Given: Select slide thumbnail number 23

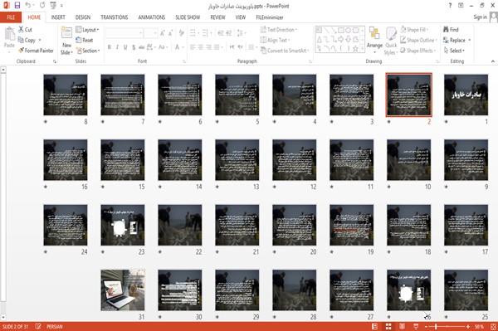Looking at the screenshot, I should click(x=123, y=225).
